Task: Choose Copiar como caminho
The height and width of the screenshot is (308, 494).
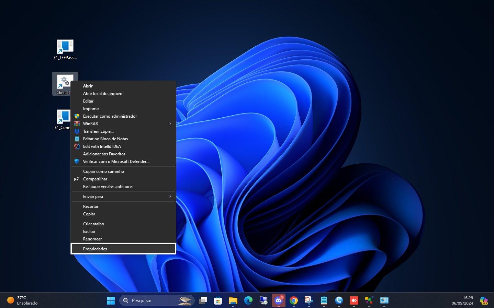Action: (x=123, y=171)
